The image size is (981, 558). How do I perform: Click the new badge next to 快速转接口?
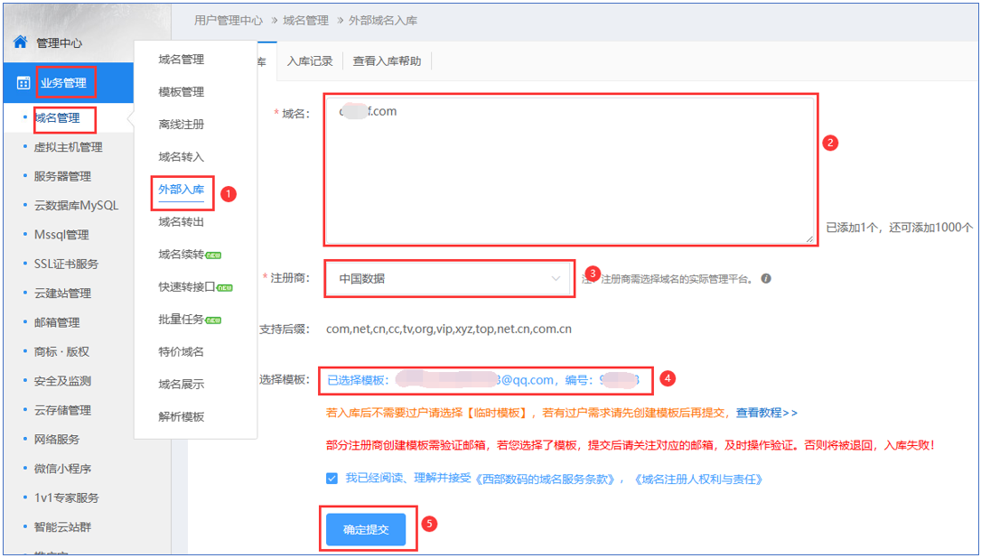[224, 288]
